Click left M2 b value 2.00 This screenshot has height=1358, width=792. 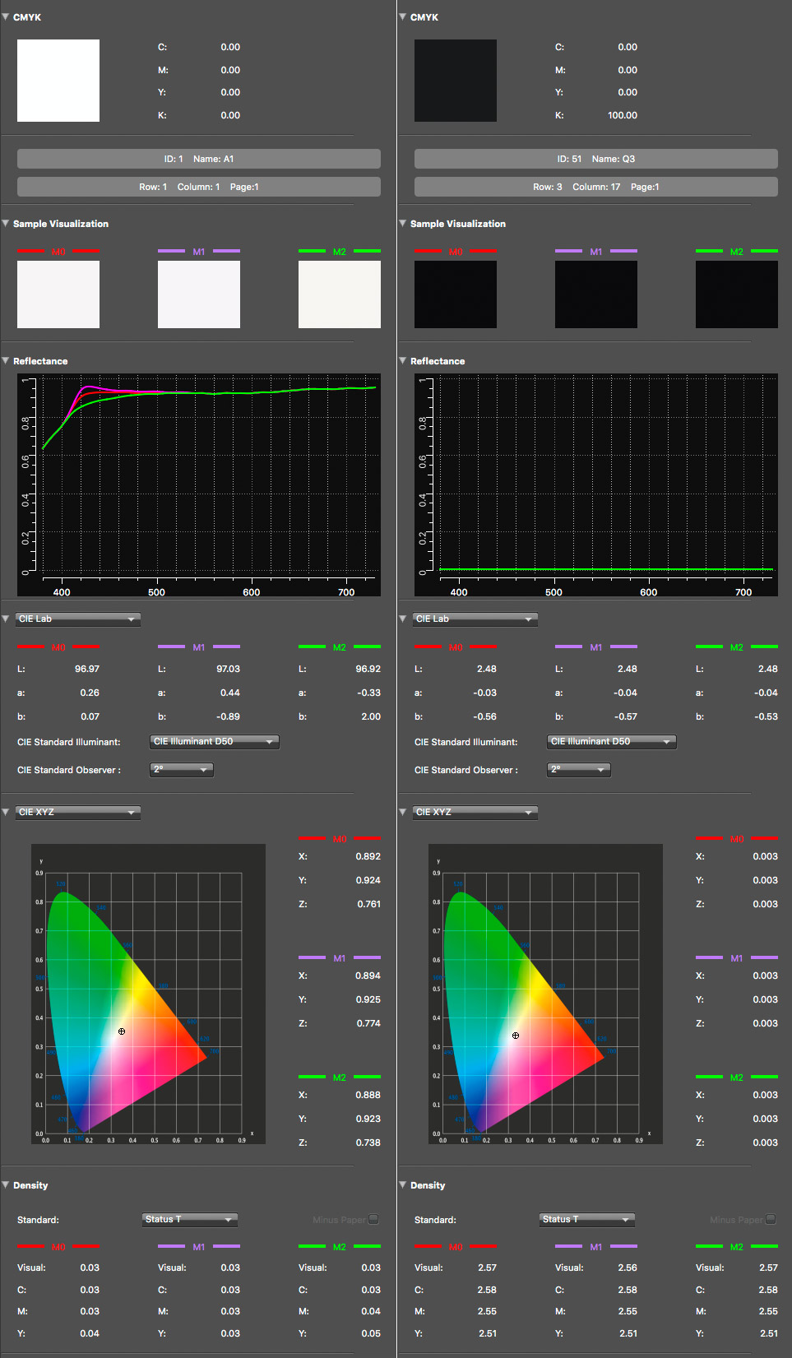(x=371, y=716)
